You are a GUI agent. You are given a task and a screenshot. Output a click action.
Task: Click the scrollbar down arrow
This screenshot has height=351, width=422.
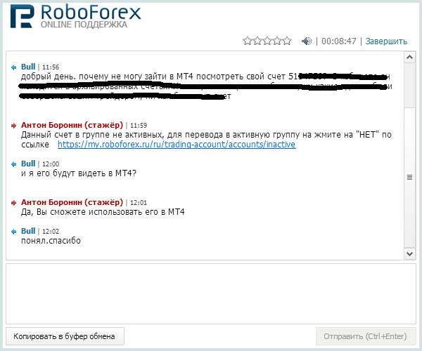coord(409,254)
